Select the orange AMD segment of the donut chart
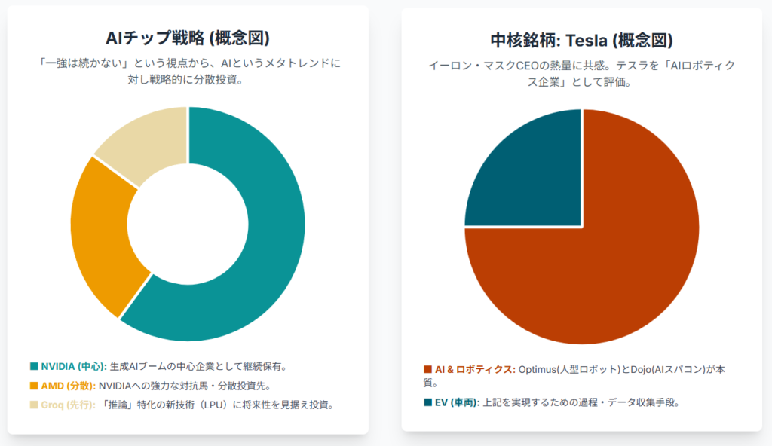This screenshot has width=772, height=446. pyautogui.click(x=102, y=234)
